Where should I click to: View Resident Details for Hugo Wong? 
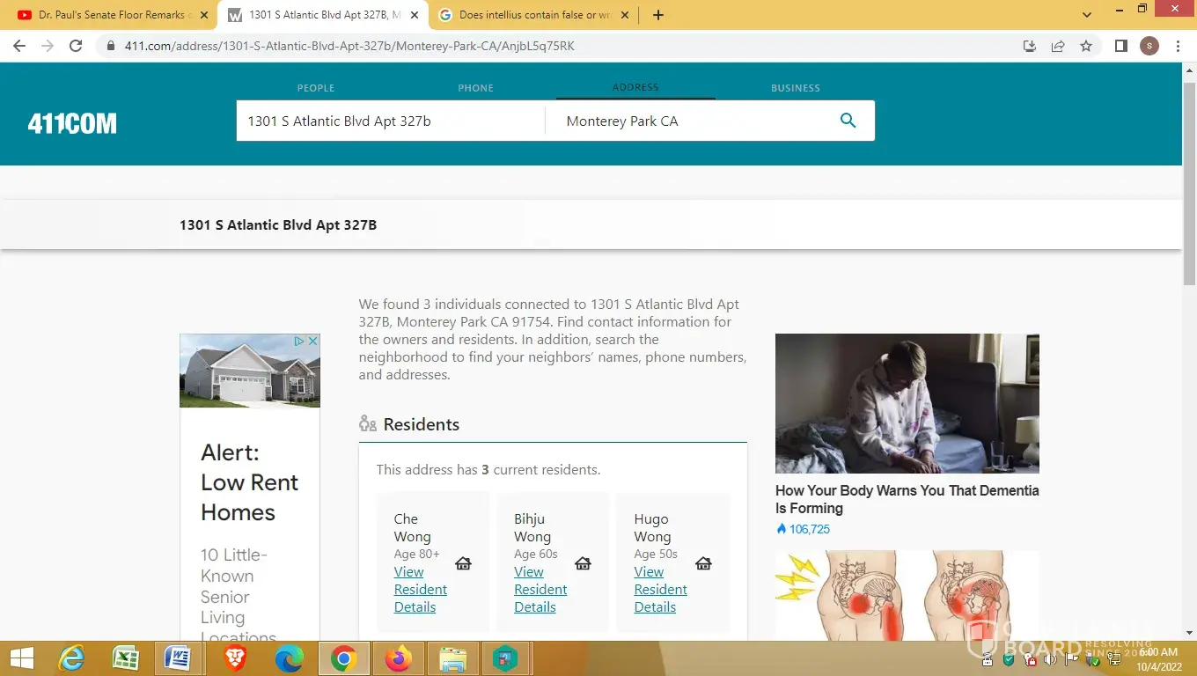[x=660, y=589]
